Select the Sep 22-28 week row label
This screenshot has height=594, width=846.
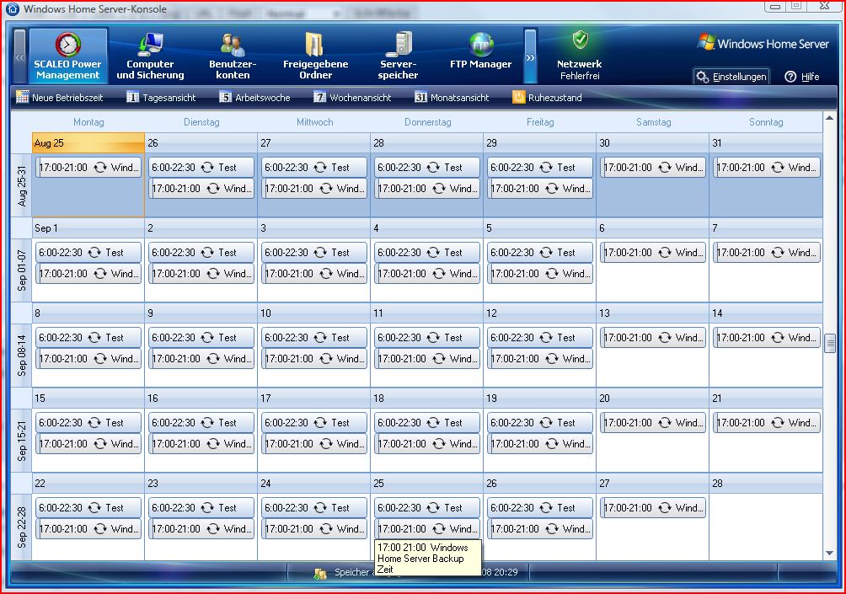tap(22, 526)
